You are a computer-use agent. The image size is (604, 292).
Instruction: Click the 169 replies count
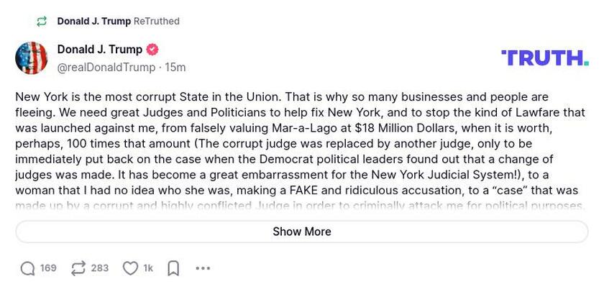pyautogui.click(x=48, y=268)
